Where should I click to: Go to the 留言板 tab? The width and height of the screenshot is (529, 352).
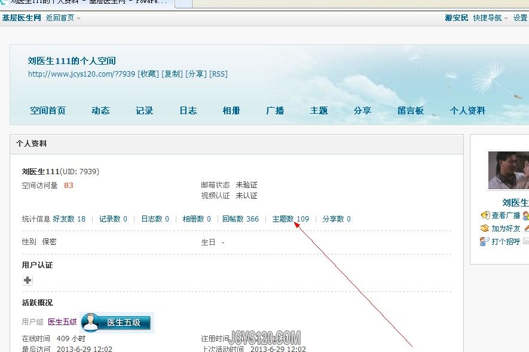click(x=411, y=111)
